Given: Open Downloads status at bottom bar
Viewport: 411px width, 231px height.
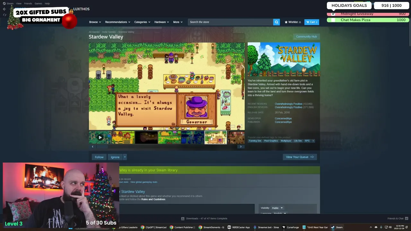Looking at the screenshot, I should (x=204, y=218).
